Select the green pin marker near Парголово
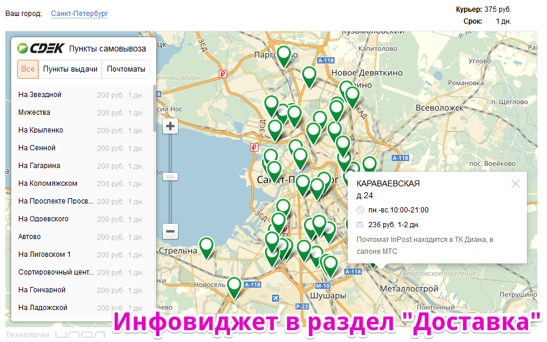The width and height of the screenshot is (547, 342). tap(284, 54)
